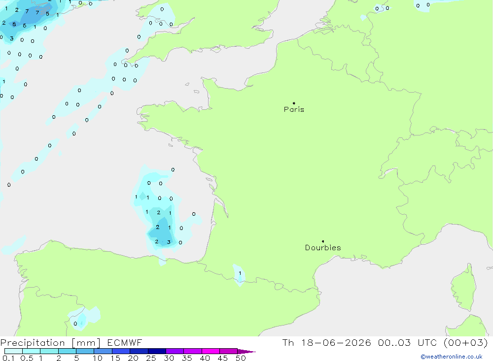Pick the 5–10 mm legend swatch
The image size is (493, 361).
85,351
